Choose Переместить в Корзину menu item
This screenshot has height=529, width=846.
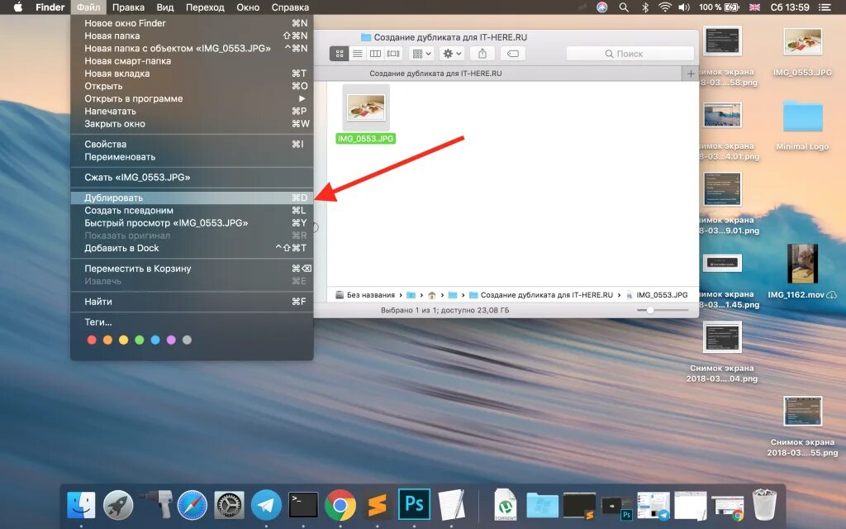(x=192, y=269)
